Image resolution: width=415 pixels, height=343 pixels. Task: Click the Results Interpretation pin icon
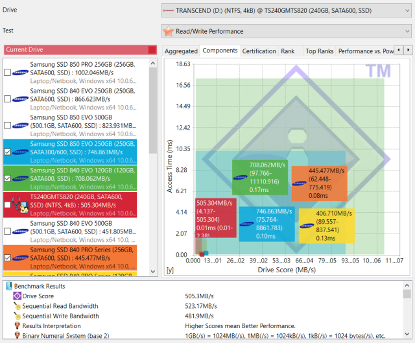pyautogui.click(x=18, y=325)
